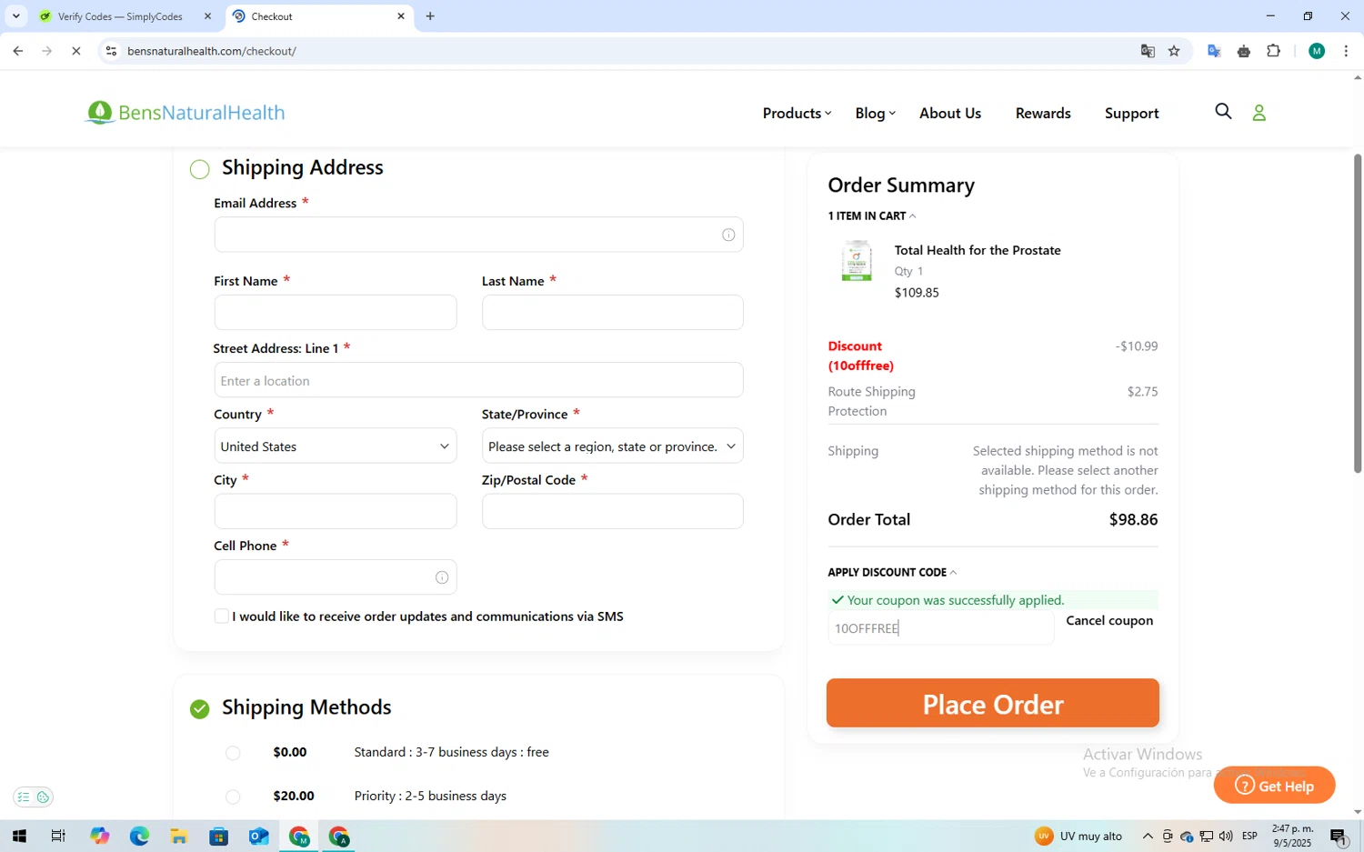Show hidden system tray icons

point(1148,837)
